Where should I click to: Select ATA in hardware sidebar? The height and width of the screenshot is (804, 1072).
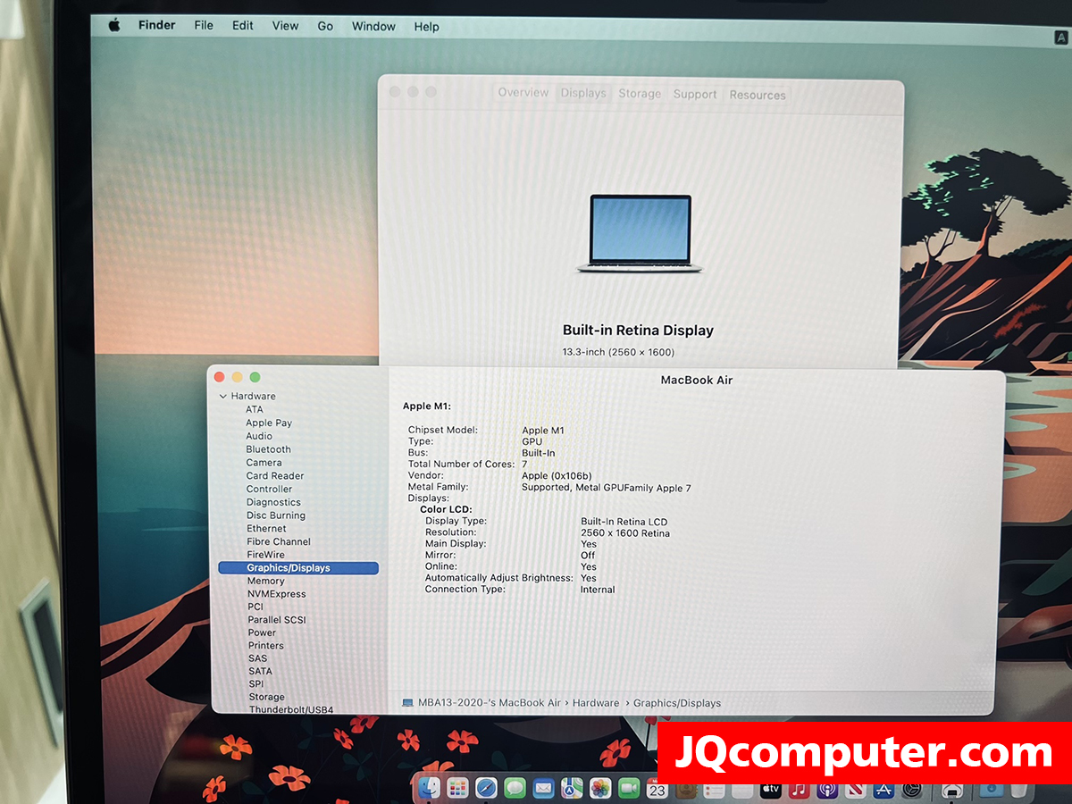click(x=255, y=409)
